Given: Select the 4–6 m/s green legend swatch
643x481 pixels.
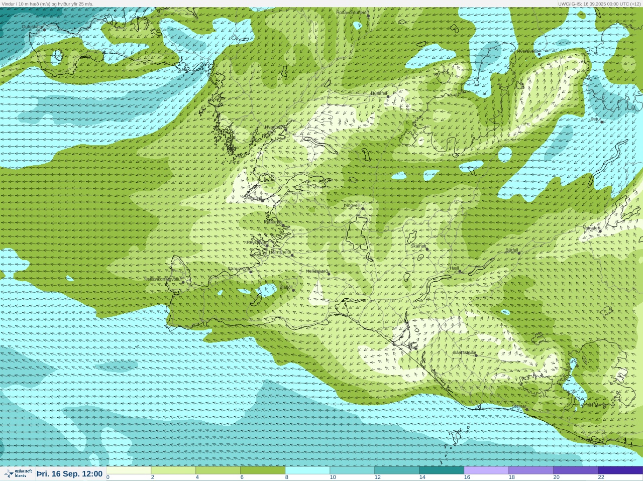Looking at the screenshot, I should (218, 470).
